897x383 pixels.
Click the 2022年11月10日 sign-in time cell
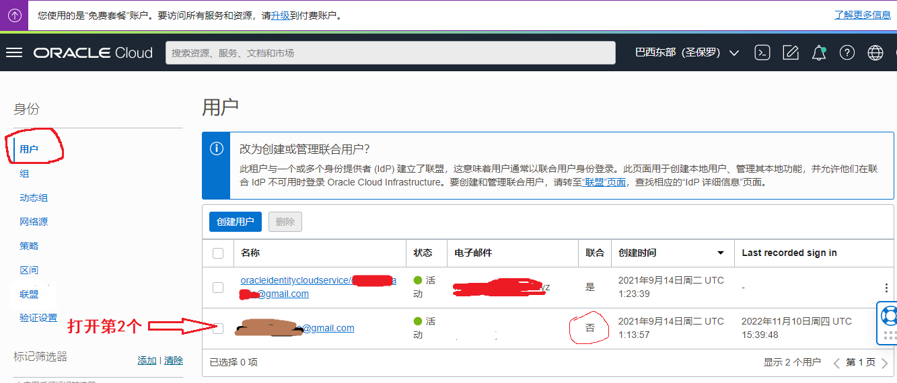click(x=797, y=328)
